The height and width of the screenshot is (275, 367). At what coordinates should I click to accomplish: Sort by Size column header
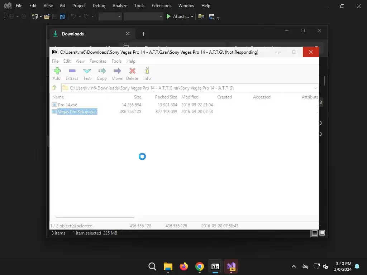(138, 97)
